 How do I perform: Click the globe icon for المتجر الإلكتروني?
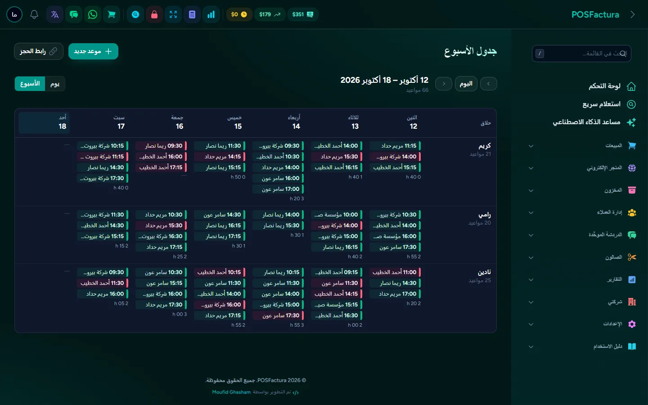click(632, 168)
